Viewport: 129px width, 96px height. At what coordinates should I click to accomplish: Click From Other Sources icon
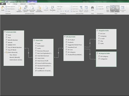[x=32, y=9]
